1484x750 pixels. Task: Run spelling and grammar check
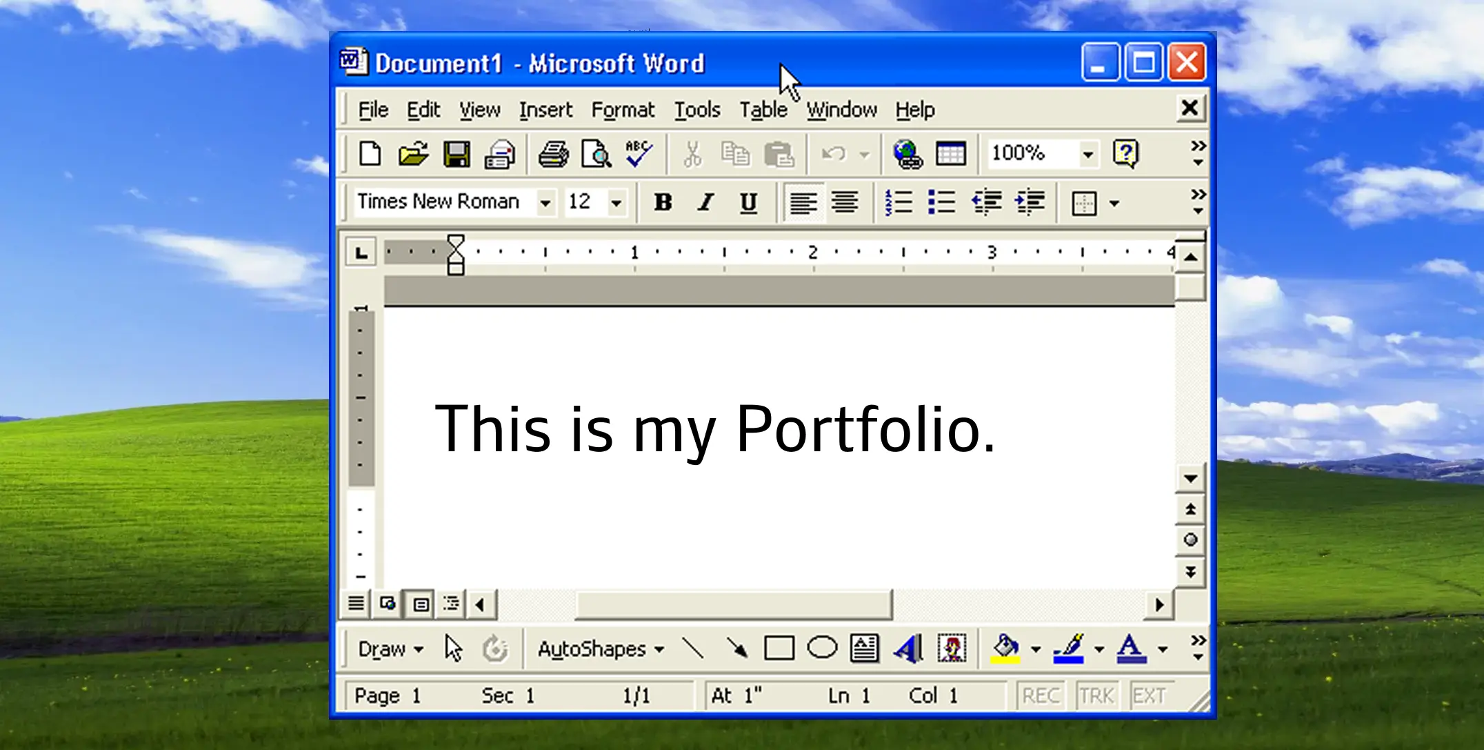(x=639, y=154)
